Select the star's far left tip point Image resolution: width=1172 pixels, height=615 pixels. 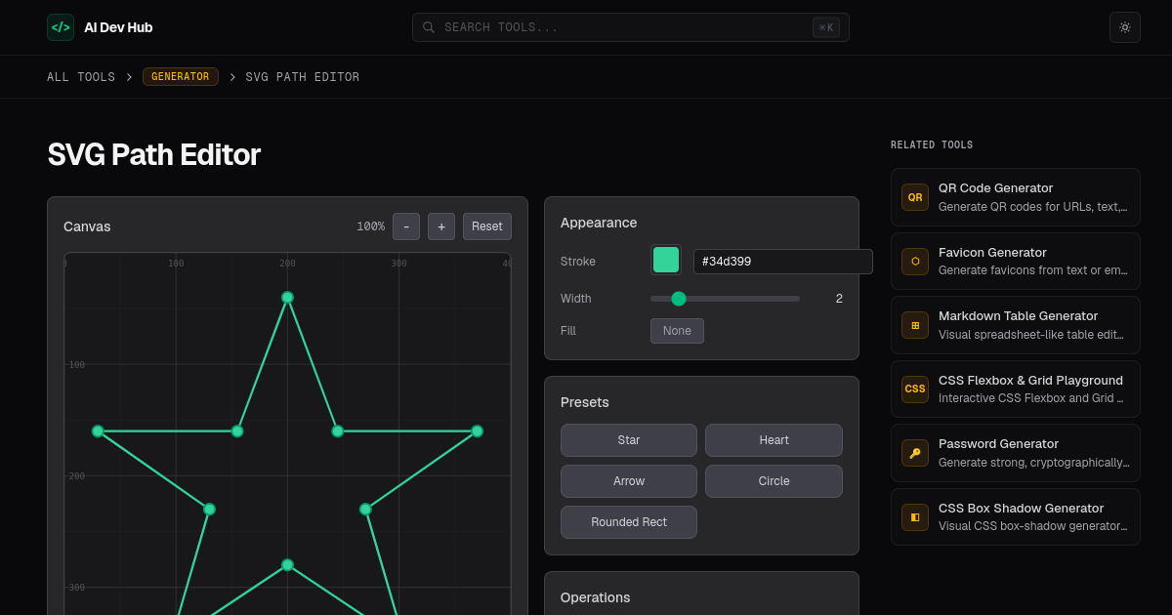click(98, 431)
